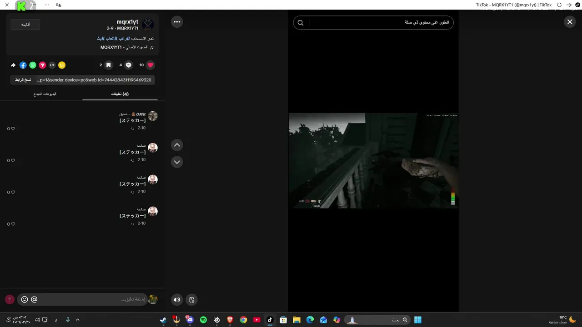
Task: Select the video URL text field
Action: point(94,80)
